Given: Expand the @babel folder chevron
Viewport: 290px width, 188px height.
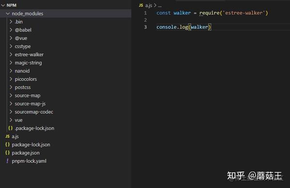Looking at the screenshot, I should coord(11,30).
